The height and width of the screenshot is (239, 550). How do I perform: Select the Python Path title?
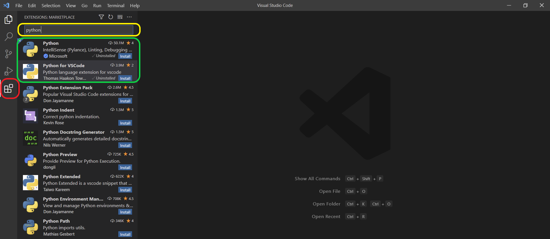click(56, 221)
